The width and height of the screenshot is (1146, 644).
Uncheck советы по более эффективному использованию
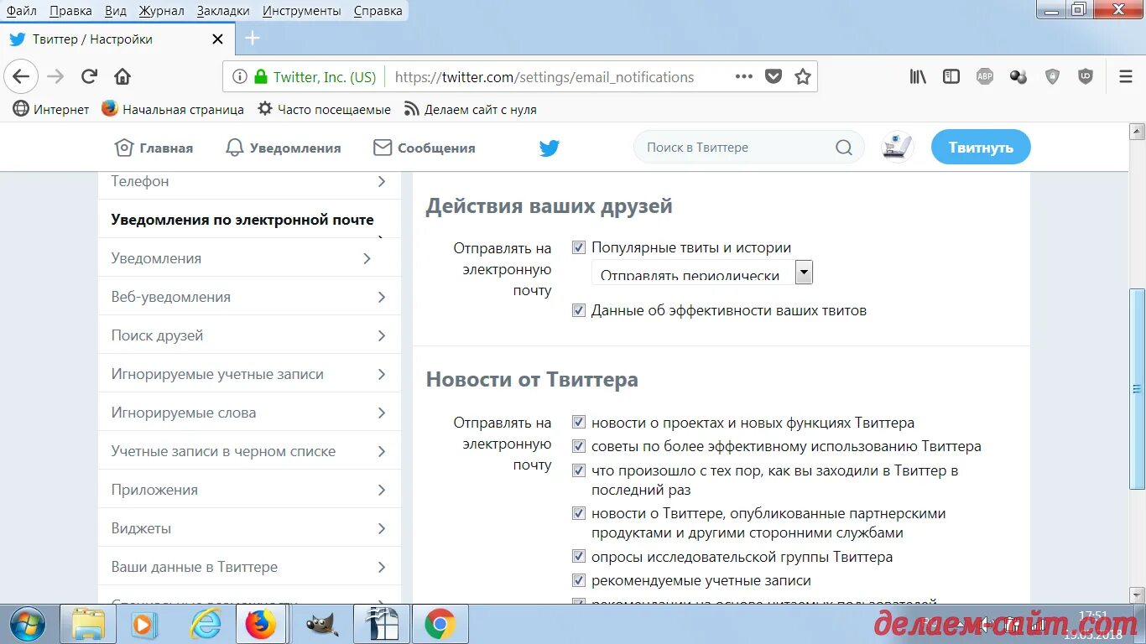pyautogui.click(x=579, y=446)
